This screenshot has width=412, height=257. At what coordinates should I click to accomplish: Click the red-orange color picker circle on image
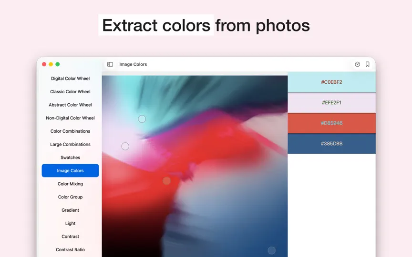166,181
